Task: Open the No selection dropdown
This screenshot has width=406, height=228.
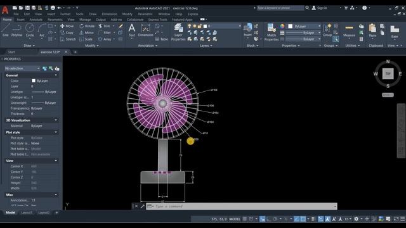Action: [x=22, y=68]
